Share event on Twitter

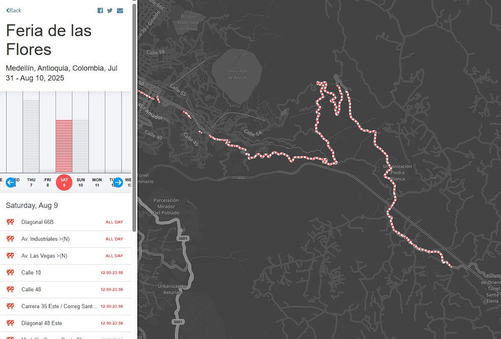click(x=110, y=10)
